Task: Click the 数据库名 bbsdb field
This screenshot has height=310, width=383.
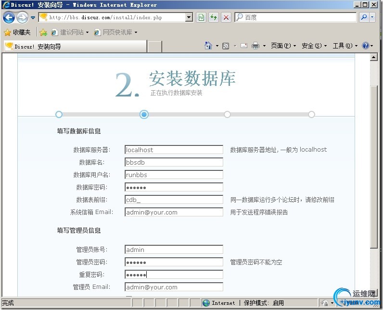Action: pyautogui.click(x=174, y=162)
